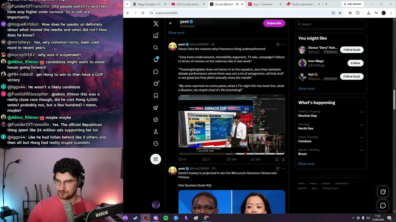Open the Kornacki Cam video thumbnail
The height and width of the screenshot is (222, 396).
pos(232,125)
